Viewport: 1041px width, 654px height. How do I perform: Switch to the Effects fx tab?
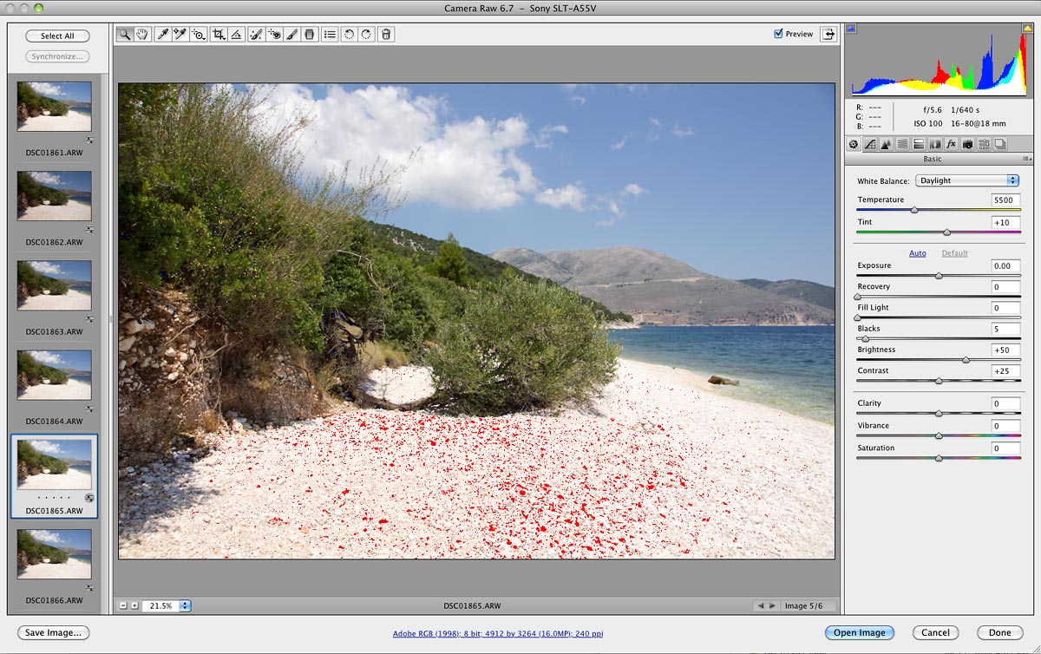[x=951, y=144]
